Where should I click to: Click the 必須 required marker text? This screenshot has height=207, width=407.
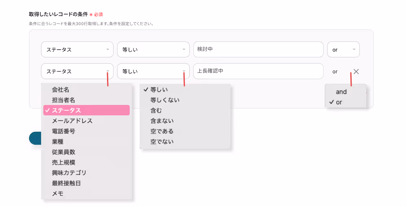point(98,15)
